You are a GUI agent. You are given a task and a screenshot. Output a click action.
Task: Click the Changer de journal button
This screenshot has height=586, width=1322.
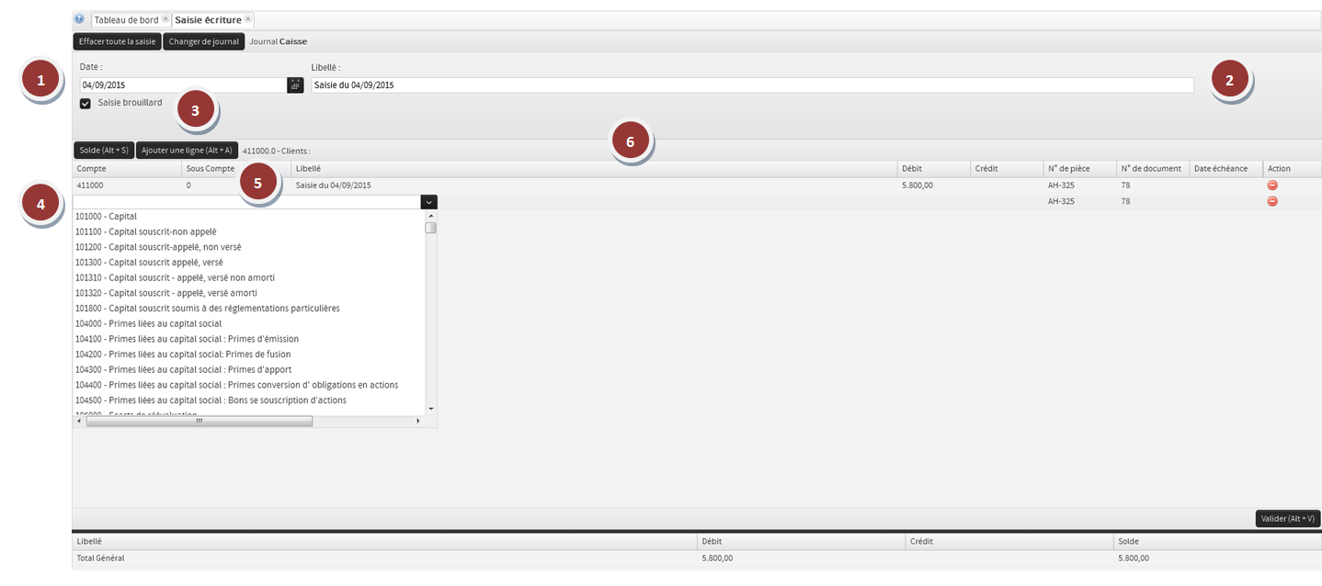[x=204, y=41]
